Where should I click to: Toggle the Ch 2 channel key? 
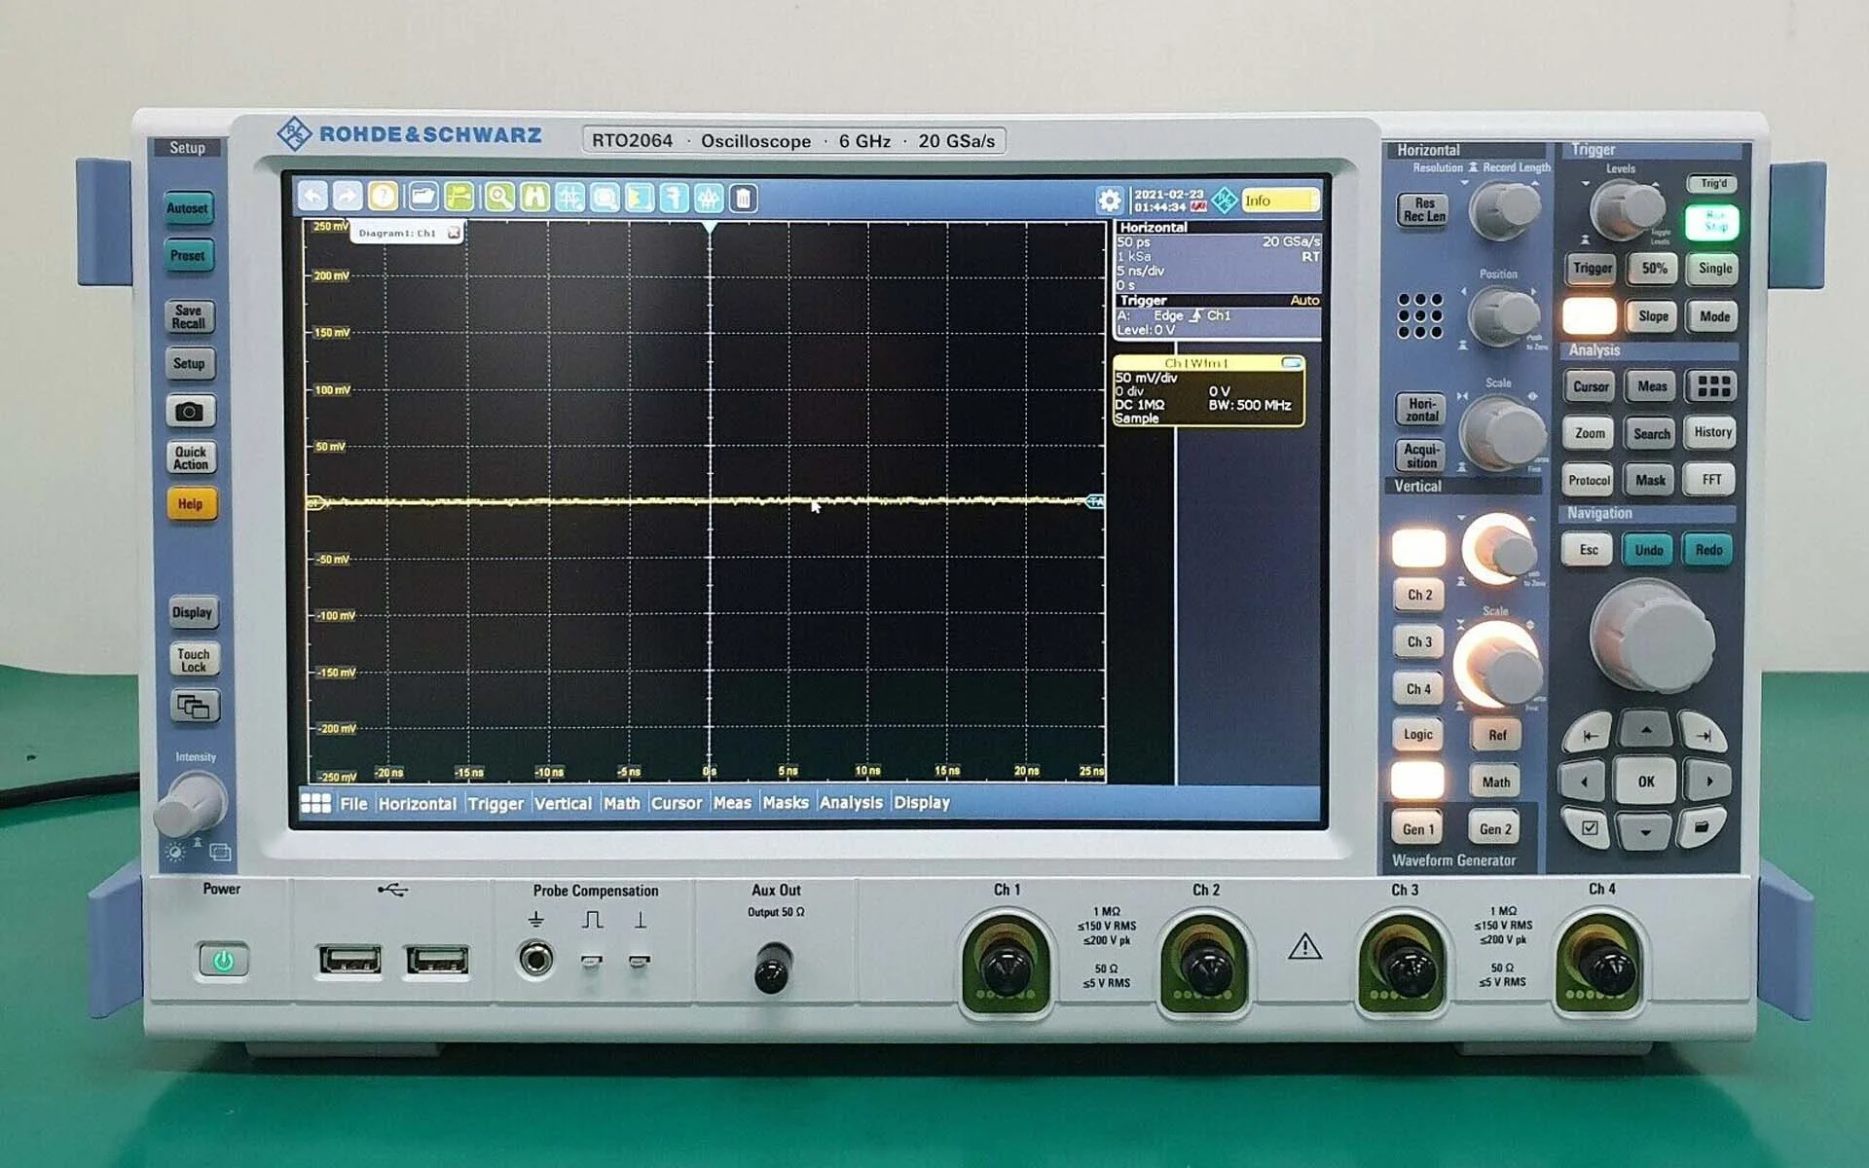1419,595
